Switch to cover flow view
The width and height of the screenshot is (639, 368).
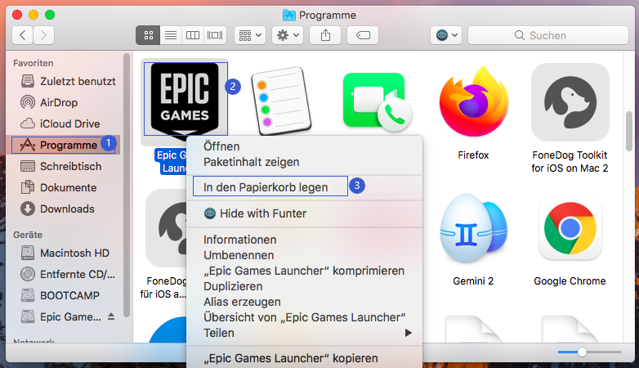(x=215, y=35)
